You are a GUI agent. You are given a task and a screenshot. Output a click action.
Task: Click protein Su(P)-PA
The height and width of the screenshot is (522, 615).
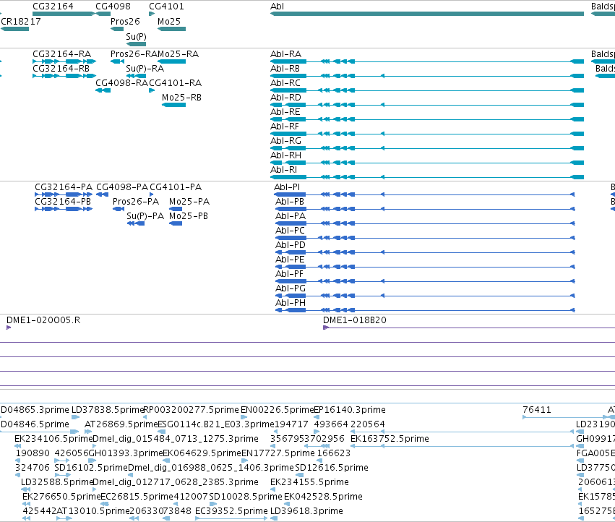145,216
